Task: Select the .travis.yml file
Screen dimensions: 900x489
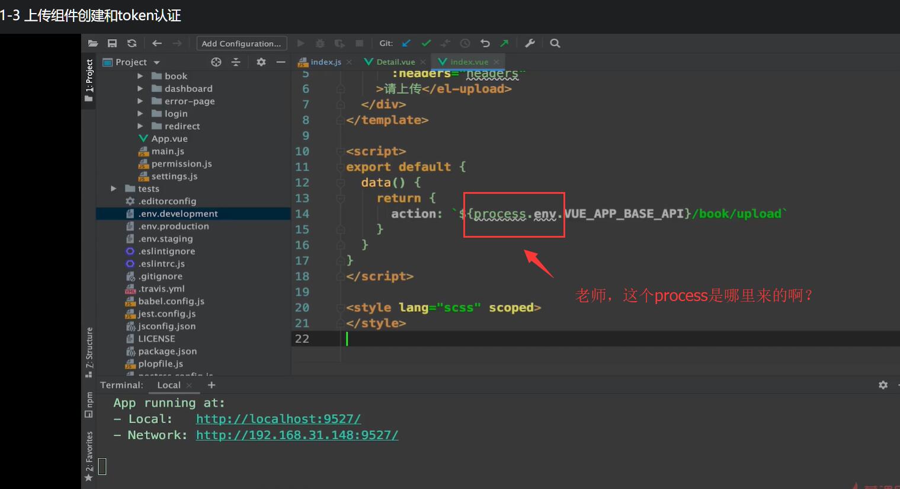Action: (161, 289)
